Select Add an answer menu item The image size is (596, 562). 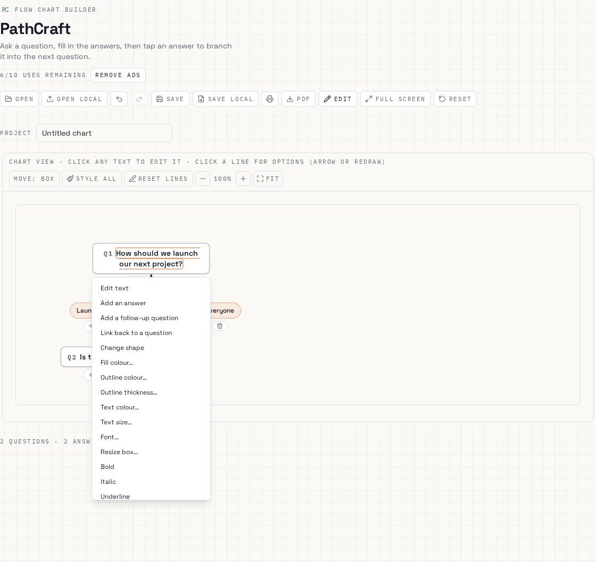(x=151, y=303)
